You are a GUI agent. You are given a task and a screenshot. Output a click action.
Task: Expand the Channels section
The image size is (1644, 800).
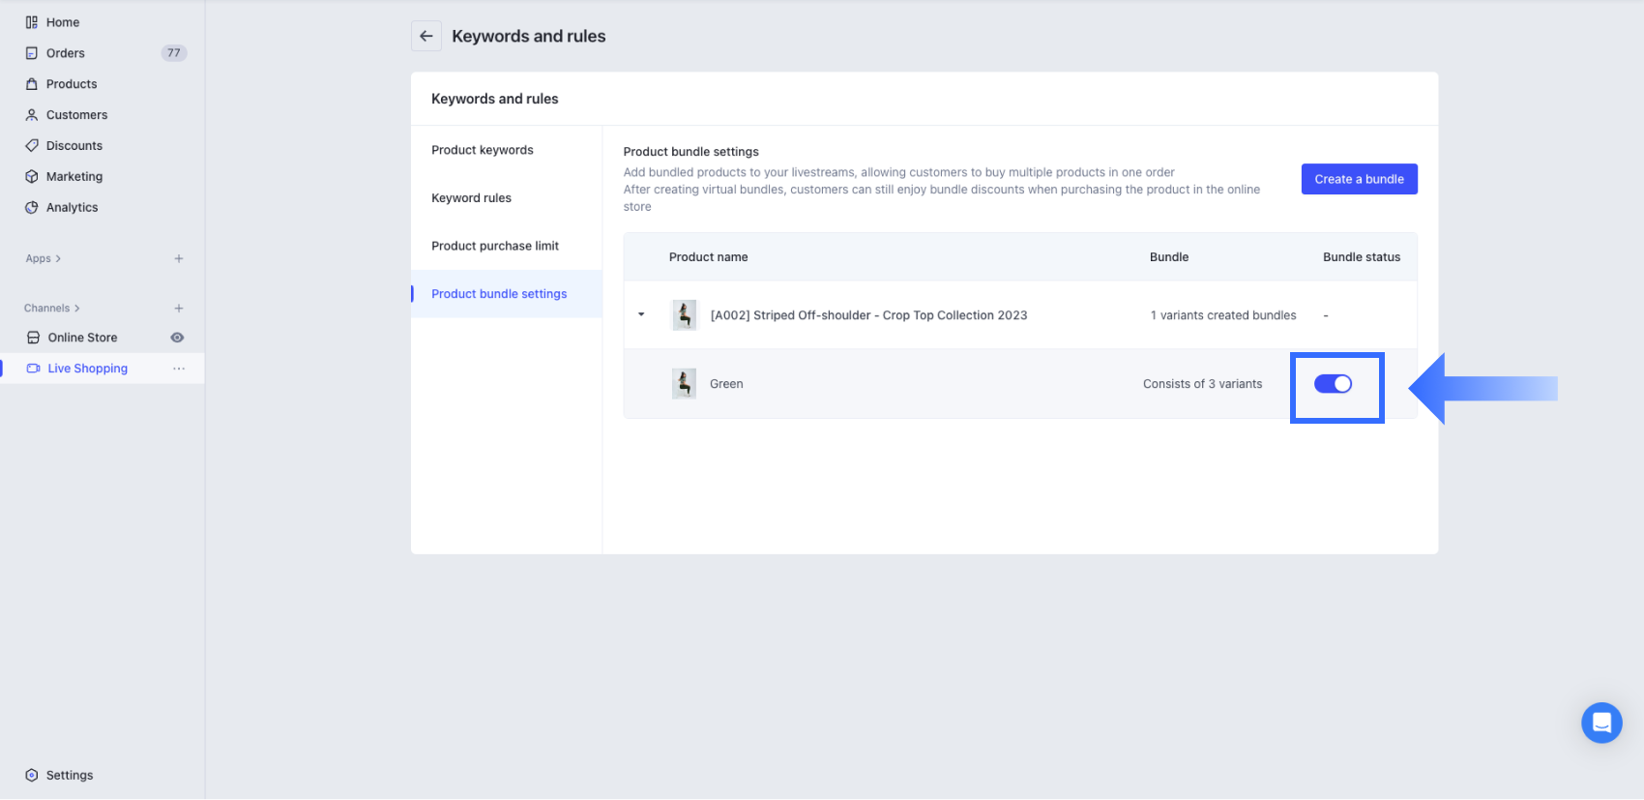click(52, 309)
